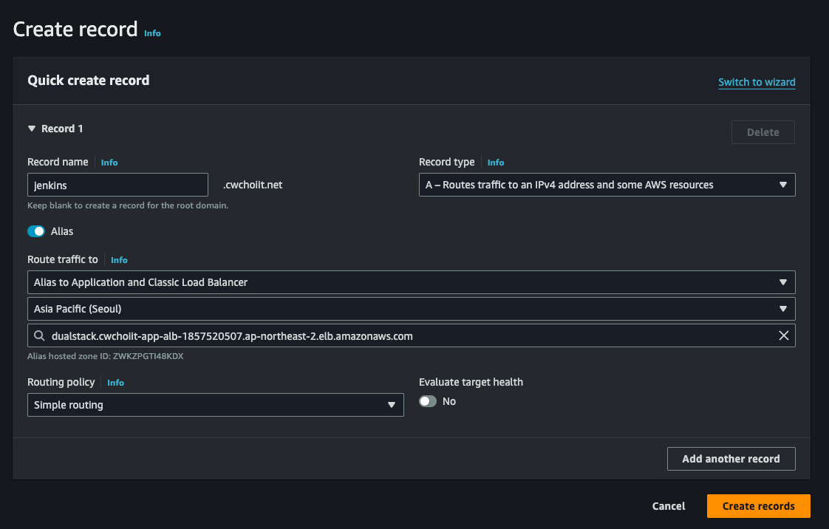Open the Record type dropdown
Viewport: 829px width, 529px height.
point(607,185)
